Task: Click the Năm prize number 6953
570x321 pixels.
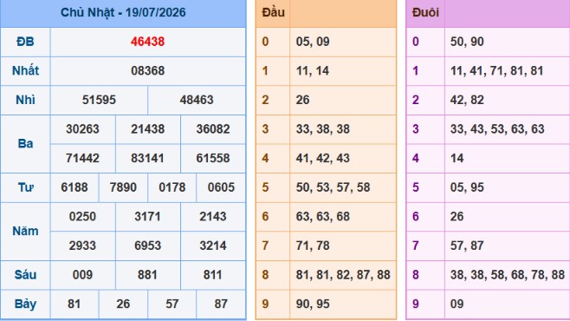Action: coord(147,246)
